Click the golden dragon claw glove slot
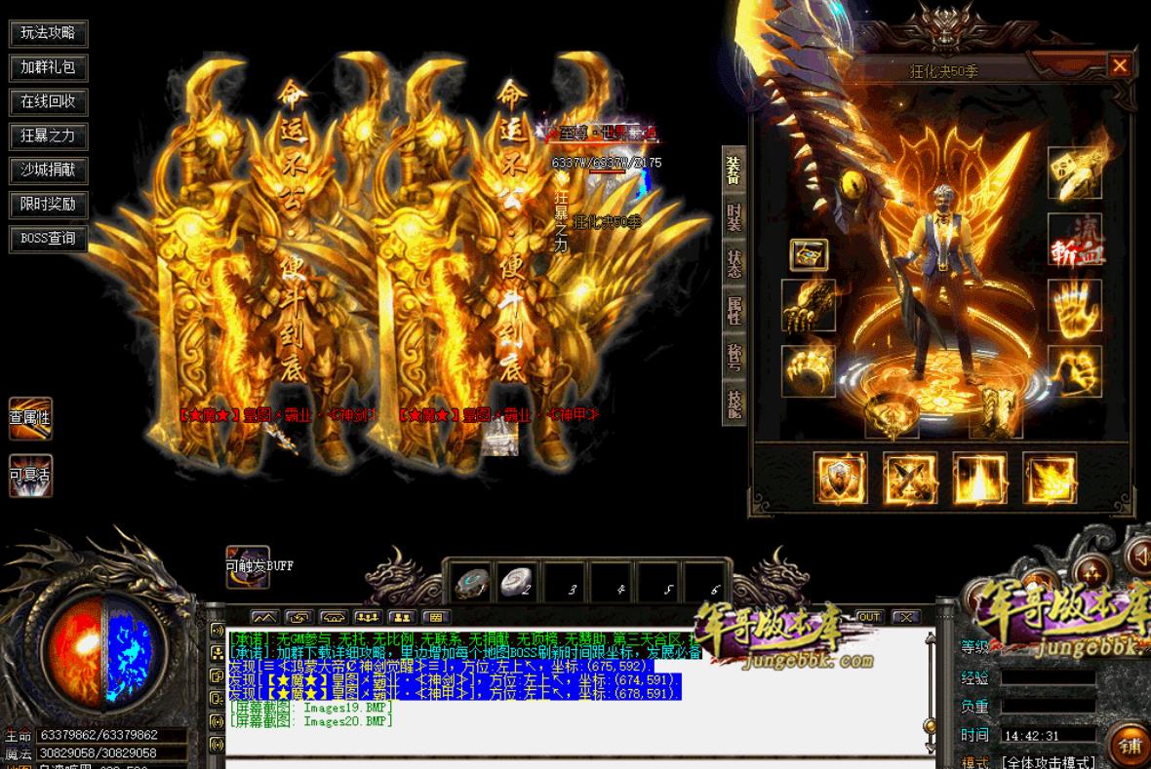Viewport: 1151px width, 769px height. 809,306
